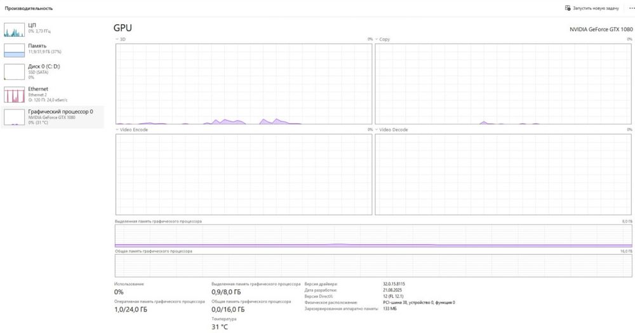The image size is (635, 333).
Task: Open the 3D engine graph dropdown
Action: pos(117,39)
